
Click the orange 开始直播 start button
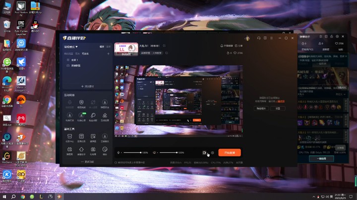tap(230, 152)
